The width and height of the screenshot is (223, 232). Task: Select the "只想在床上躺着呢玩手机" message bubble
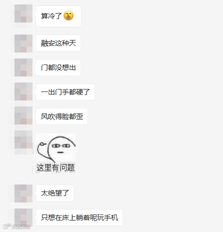tap(79, 217)
